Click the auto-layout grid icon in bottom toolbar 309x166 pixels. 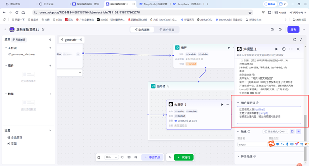pyautogui.click(x=129, y=157)
